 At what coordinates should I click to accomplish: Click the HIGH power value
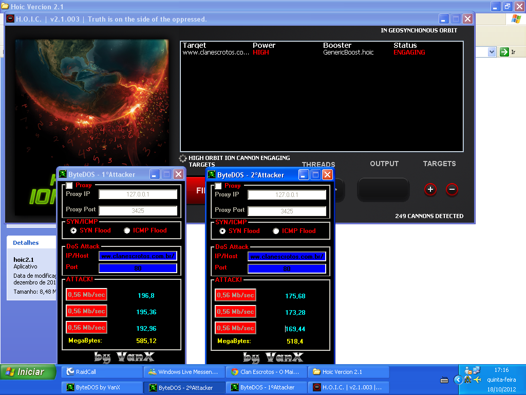point(261,52)
